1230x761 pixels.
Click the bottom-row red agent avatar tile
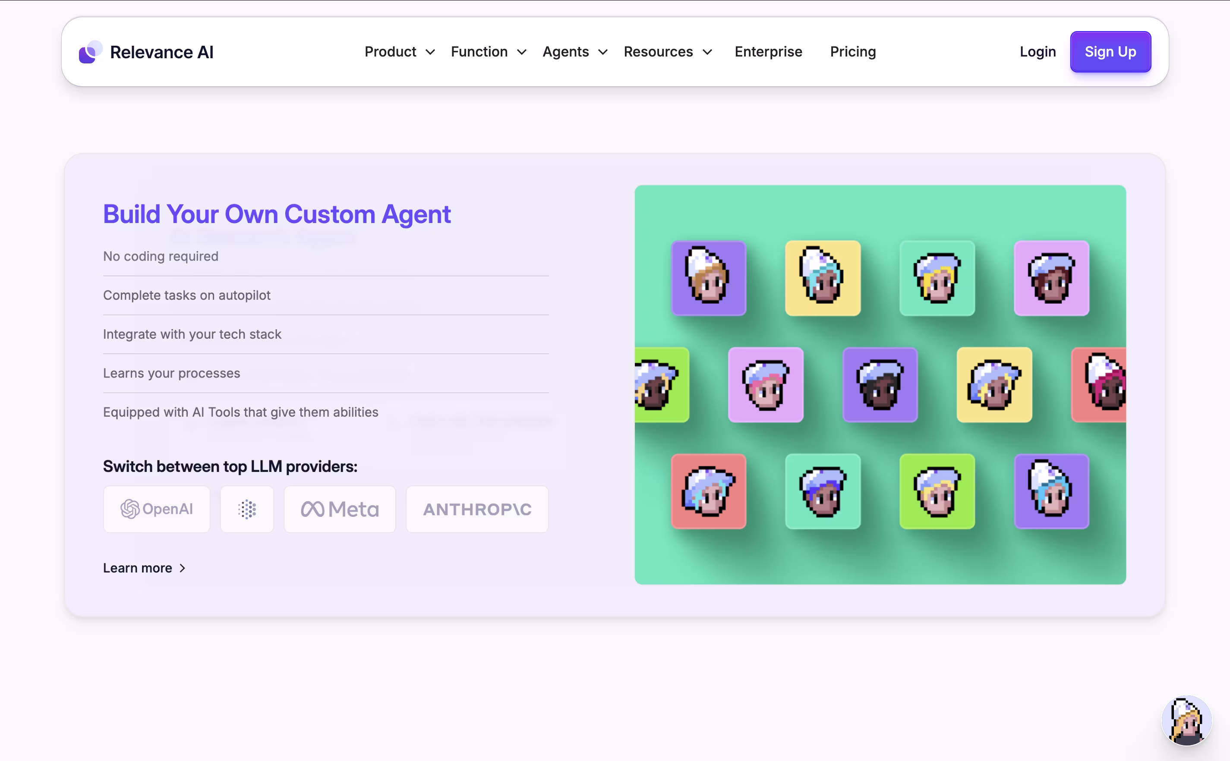[x=708, y=491]
